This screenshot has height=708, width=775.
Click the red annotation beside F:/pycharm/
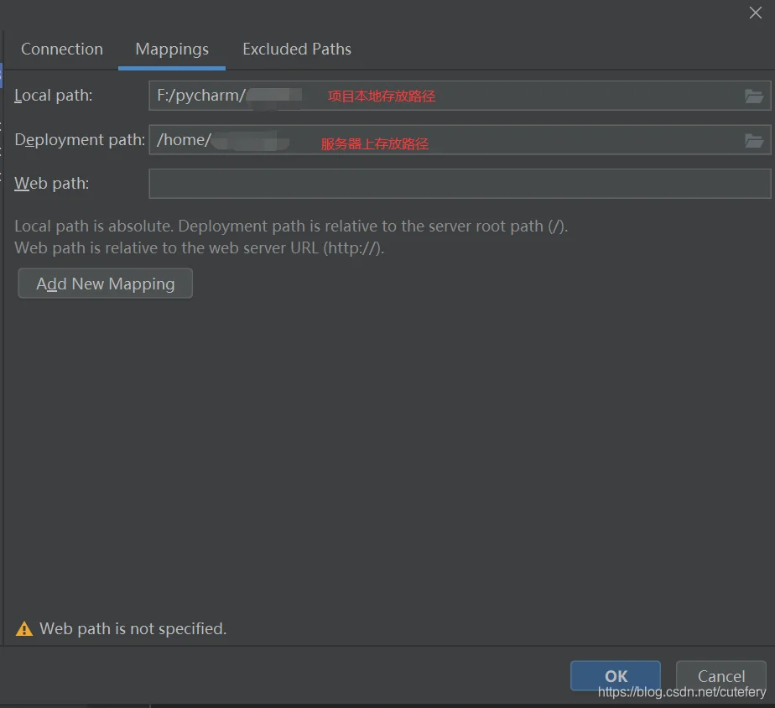(381, 96)
